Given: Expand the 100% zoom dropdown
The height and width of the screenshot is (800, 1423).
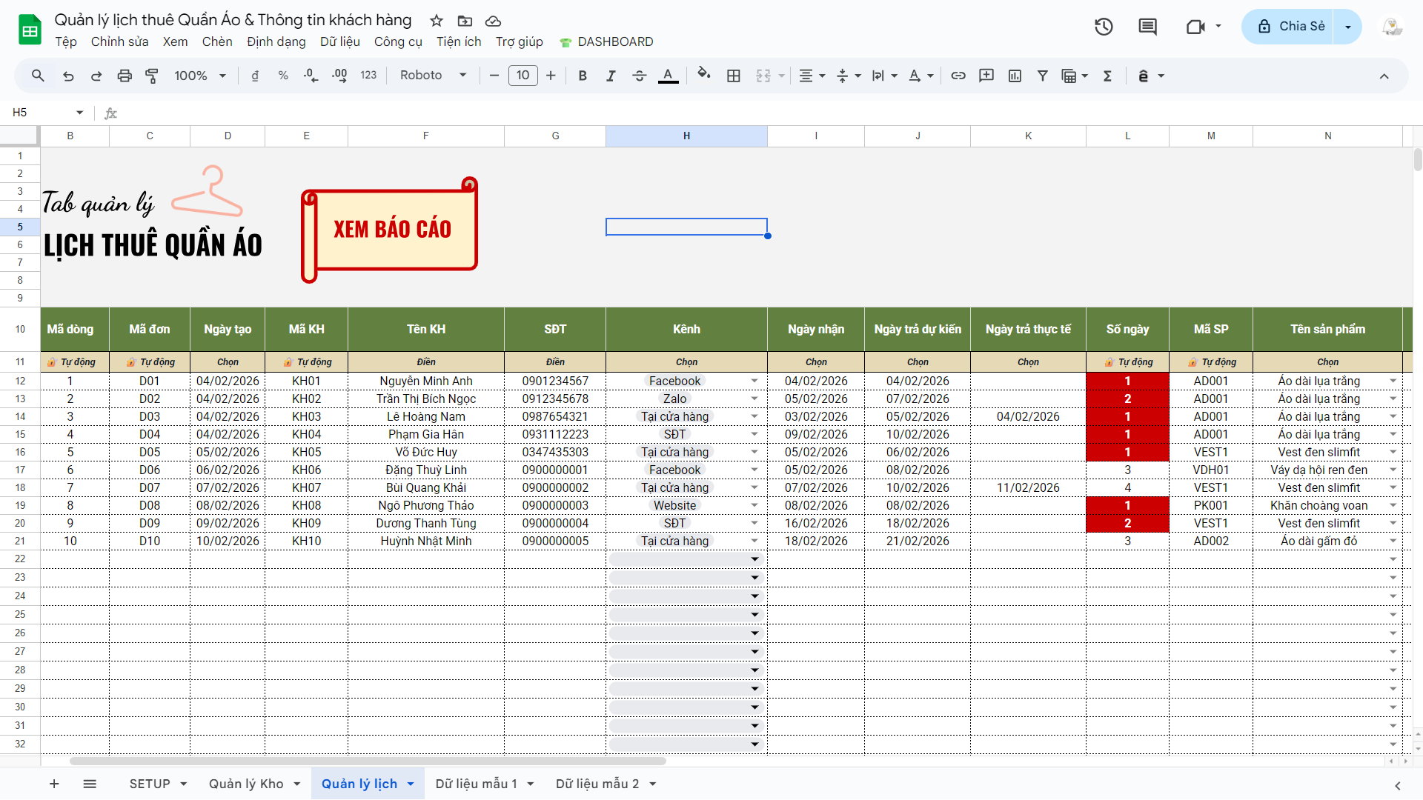Looking at the screenshot, I should click(x=199, y=76).
